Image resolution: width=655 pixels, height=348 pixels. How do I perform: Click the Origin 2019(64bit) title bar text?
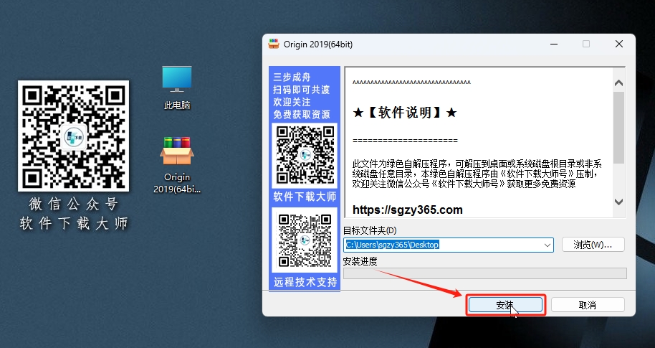point(318,44)
